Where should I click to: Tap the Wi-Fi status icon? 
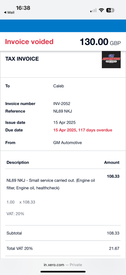[101, 10]
